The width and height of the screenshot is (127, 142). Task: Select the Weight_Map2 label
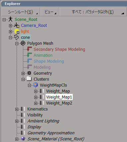pyautogui.click(x=59, y=103)
